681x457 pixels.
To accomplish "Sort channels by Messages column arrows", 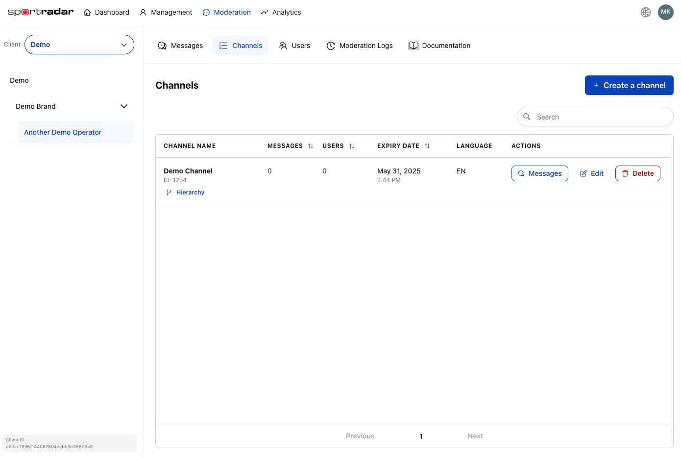I will click(x=311, y=146).
